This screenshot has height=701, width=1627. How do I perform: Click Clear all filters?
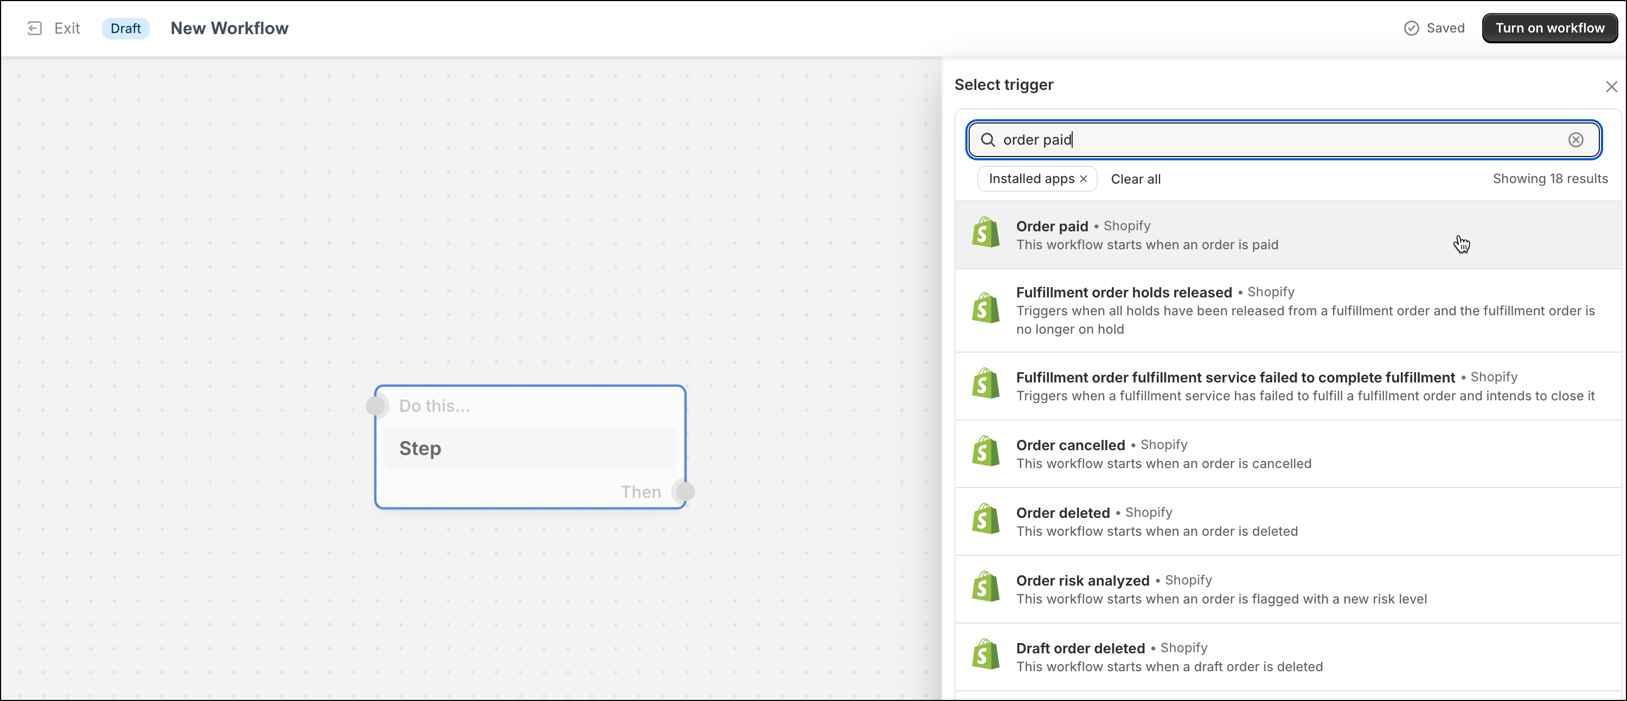(1136, 179)
